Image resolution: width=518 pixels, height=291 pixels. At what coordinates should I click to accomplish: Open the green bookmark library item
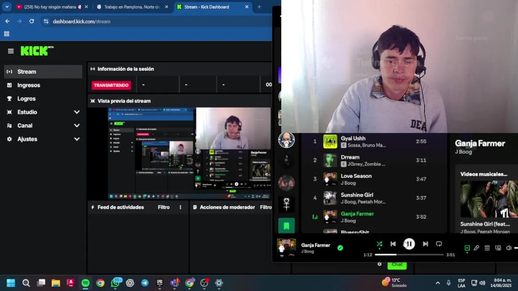287,226
